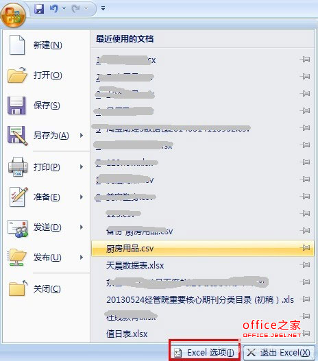Select the 保存(S) menu item
Screen dimensions: 318x361
point(45,105)
